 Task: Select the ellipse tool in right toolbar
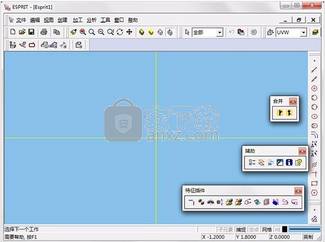tap(314, 116)
